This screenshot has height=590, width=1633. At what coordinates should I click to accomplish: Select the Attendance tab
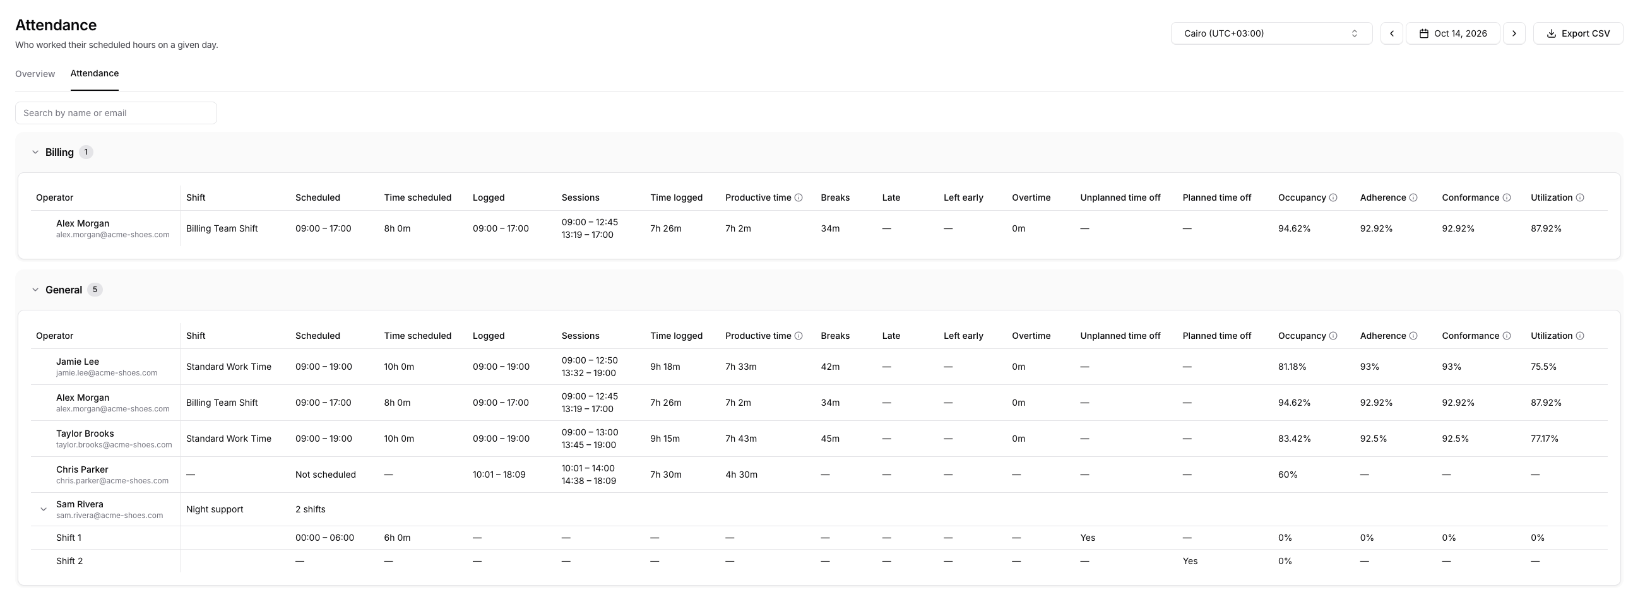pos(95,73)
